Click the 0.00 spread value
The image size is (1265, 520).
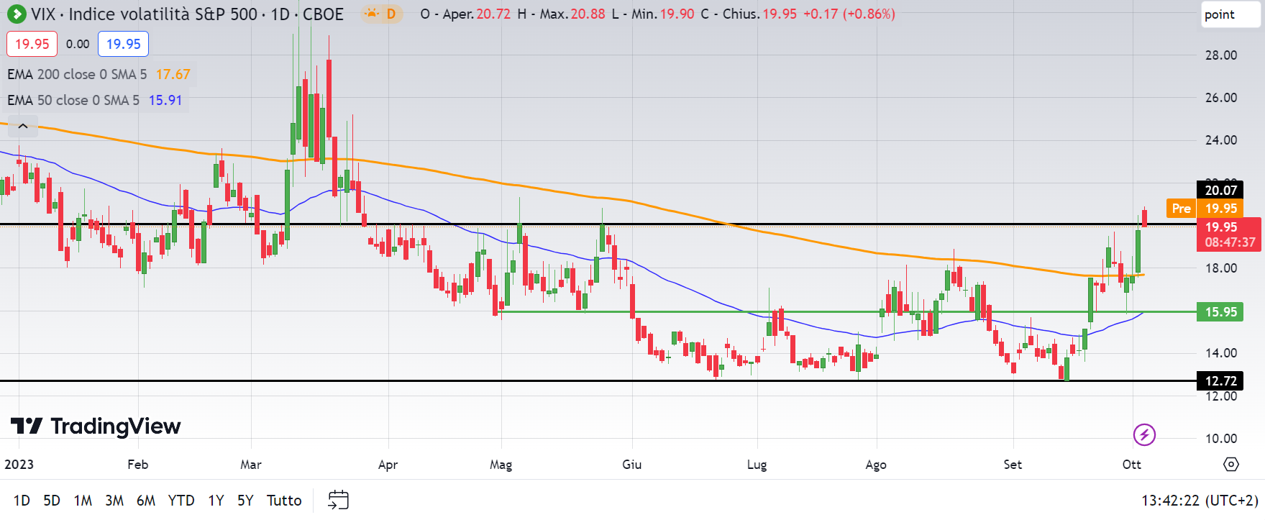78,44
